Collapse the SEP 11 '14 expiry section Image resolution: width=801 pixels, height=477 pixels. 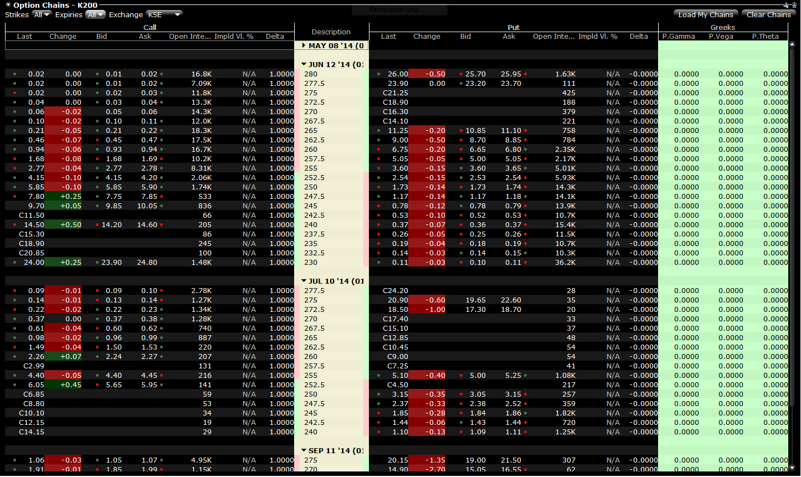[x=304, y=450]
